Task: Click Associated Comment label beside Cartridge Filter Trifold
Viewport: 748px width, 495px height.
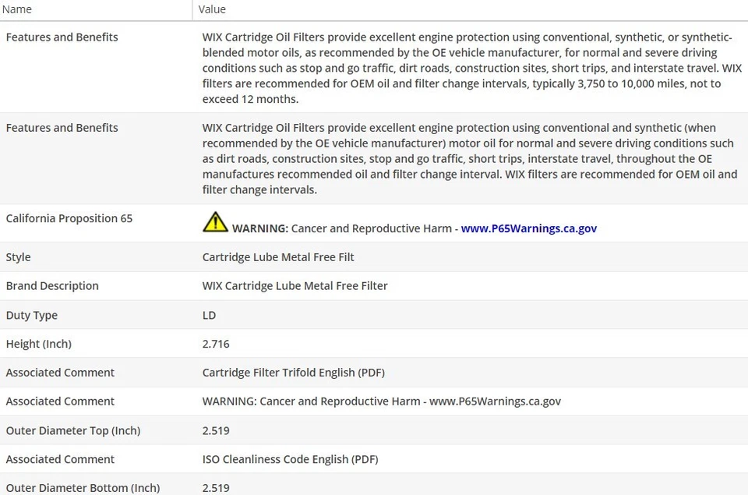Action: tap(60, 373)
